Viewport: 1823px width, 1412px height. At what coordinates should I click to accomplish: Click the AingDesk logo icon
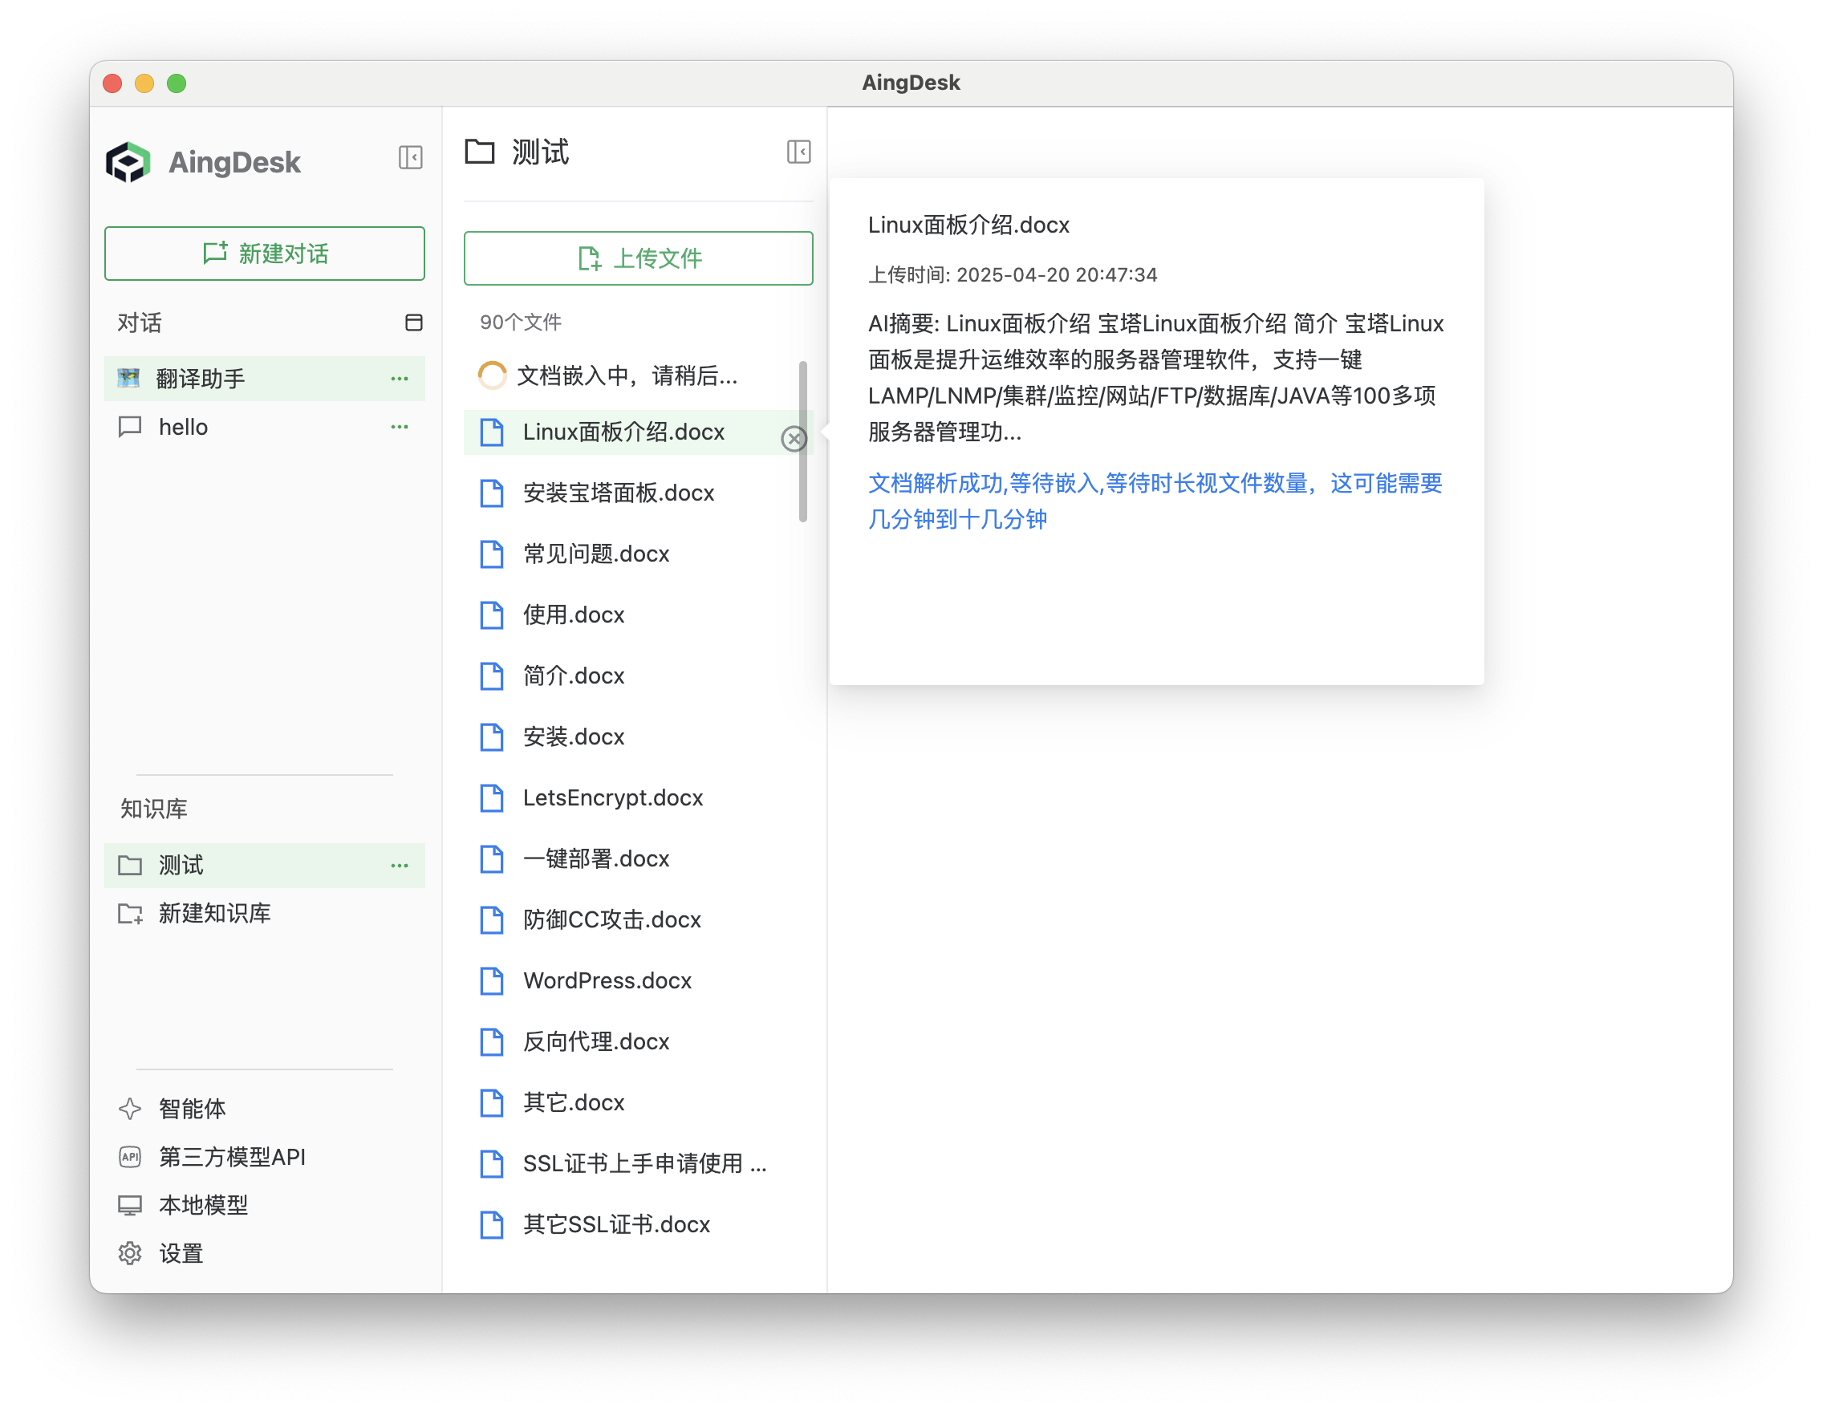pos(128,162)
